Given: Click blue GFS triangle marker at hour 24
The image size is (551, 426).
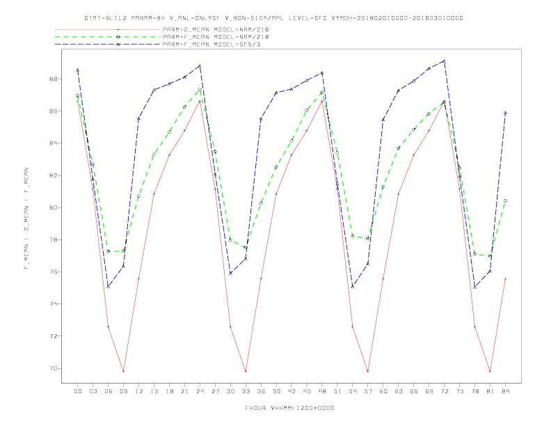Looking at the screenshot, I should tap(200, 65).
